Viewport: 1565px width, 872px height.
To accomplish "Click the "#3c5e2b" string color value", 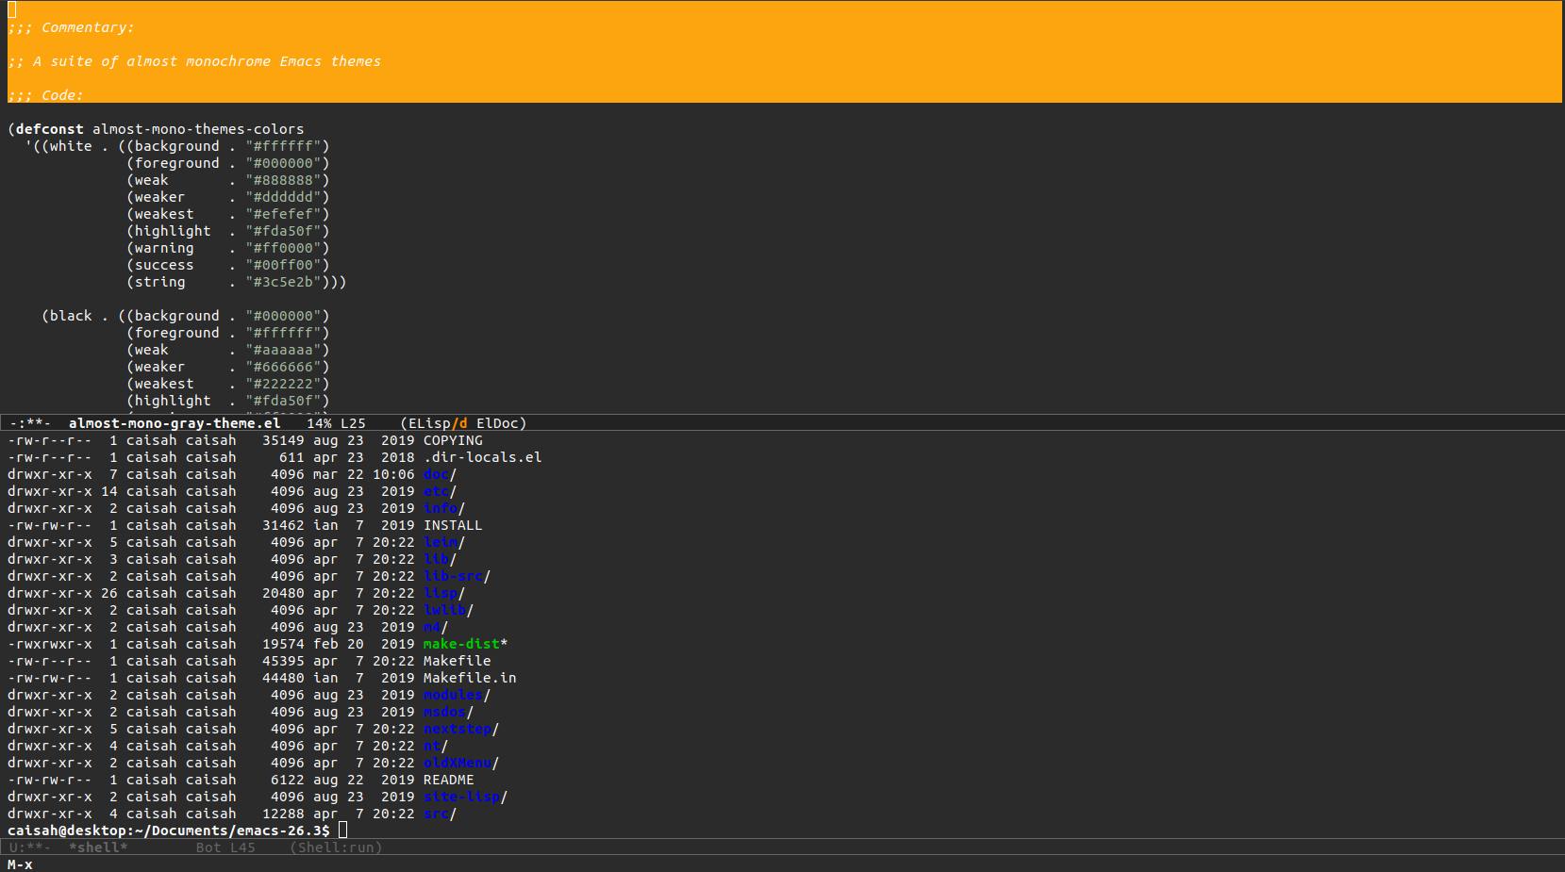I will tap(284, 282).
